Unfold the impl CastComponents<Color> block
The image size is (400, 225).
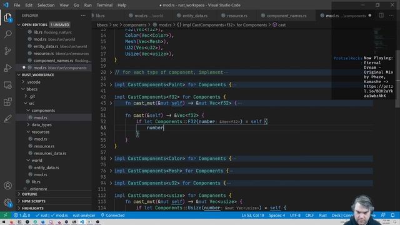(x=111, y=158)
